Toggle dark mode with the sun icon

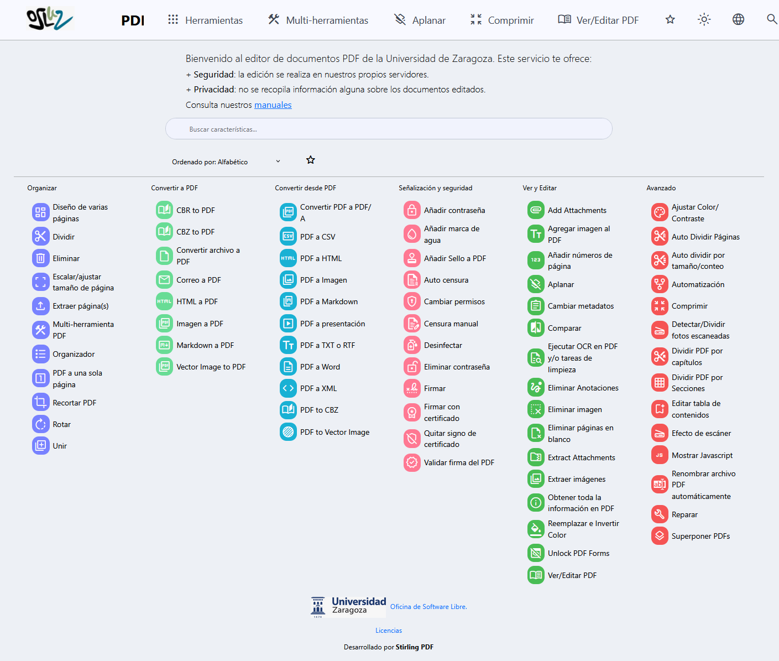click(704, 20)
